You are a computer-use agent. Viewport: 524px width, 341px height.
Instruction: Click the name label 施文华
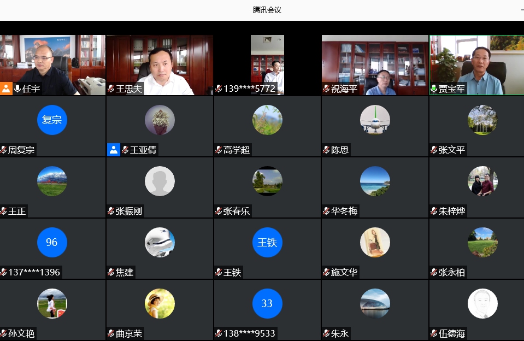(344, 272)
